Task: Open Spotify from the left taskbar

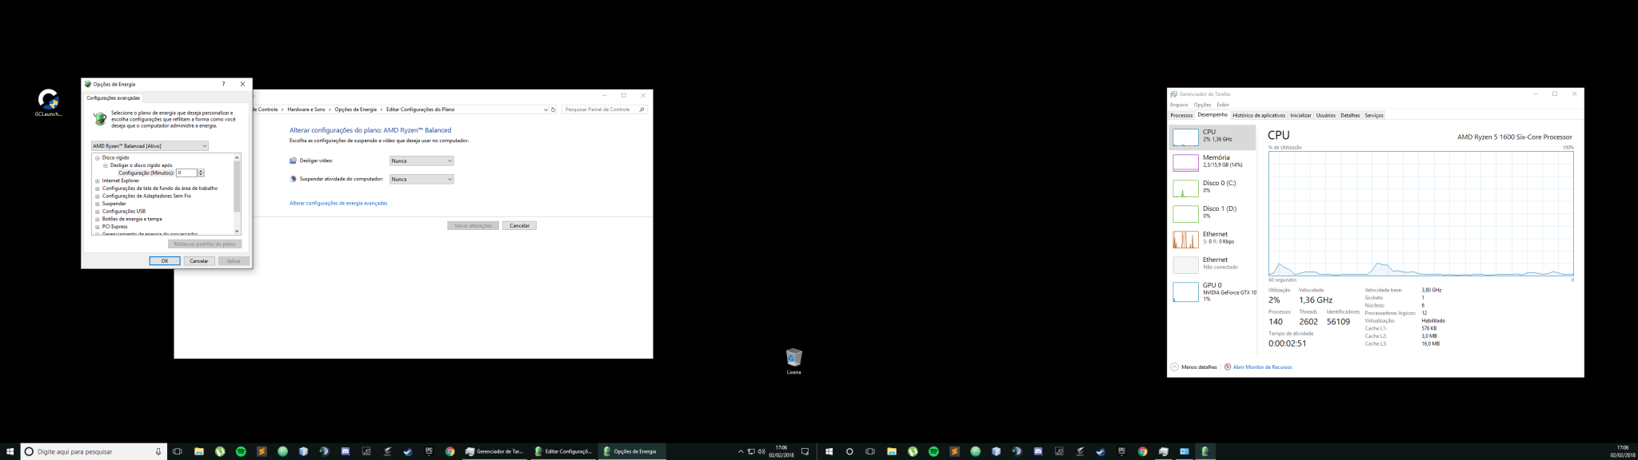Action: (241, 451)
